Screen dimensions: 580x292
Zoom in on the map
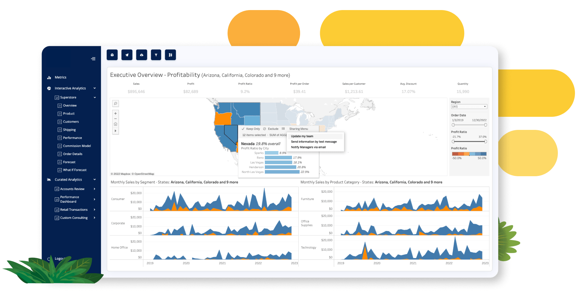[x=115, y=113]
